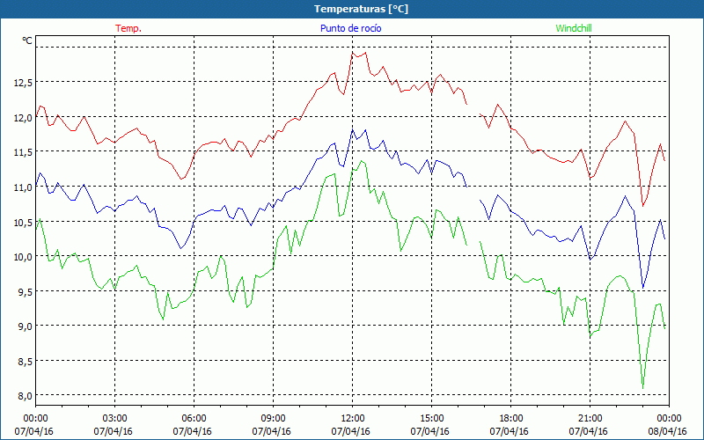The image size is (704, 440).
Task: Click the 12:00 time axis label
Action: (x=353, y=419)
